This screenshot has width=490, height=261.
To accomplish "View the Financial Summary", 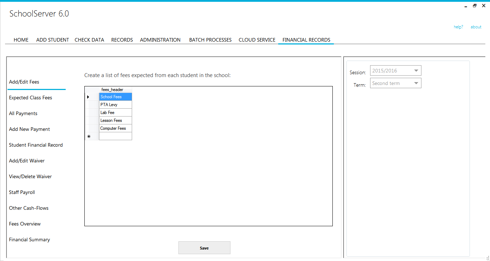I will 29,239.
